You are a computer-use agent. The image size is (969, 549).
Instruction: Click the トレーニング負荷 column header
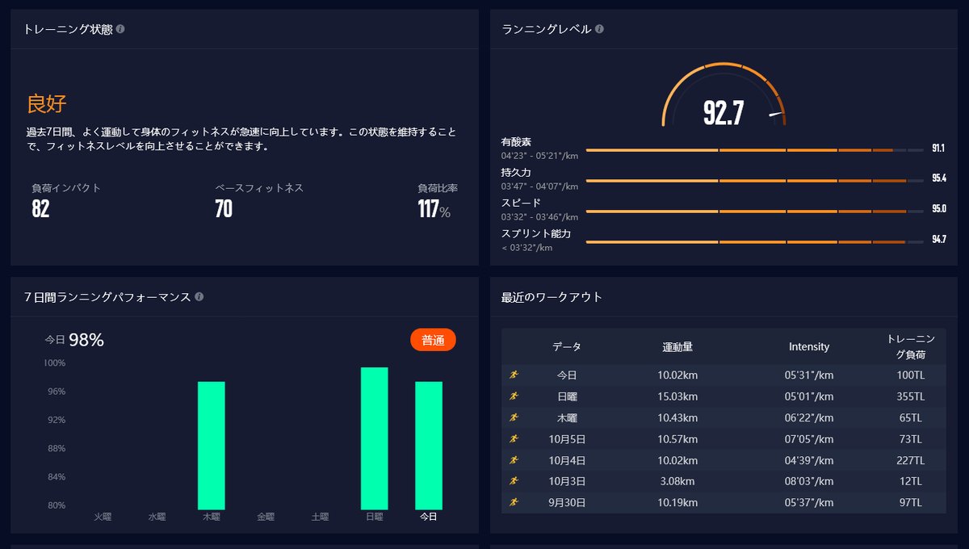click(x=911, y=346)
